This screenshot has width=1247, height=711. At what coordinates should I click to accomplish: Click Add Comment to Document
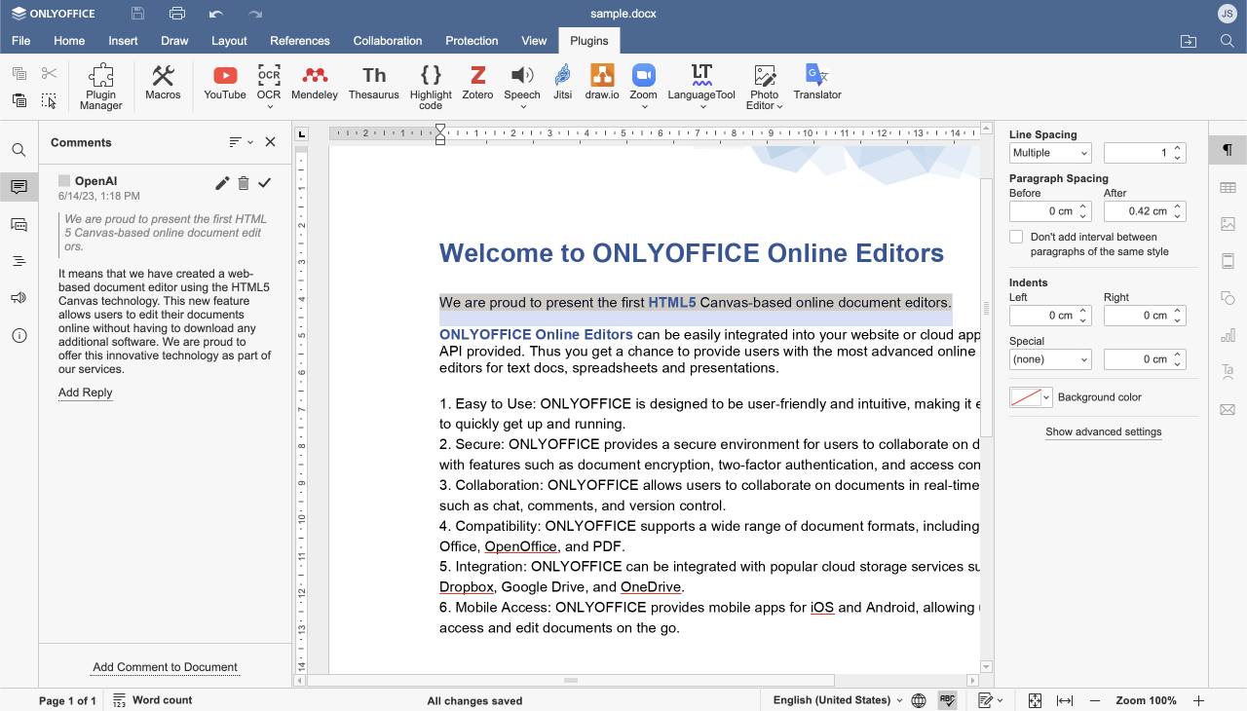coord(165,667)
